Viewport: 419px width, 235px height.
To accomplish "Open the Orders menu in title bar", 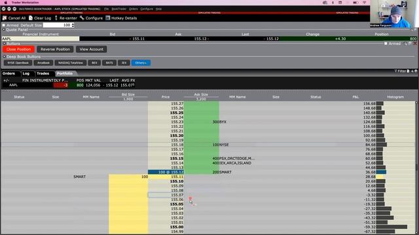I will (x=134, y=8).
